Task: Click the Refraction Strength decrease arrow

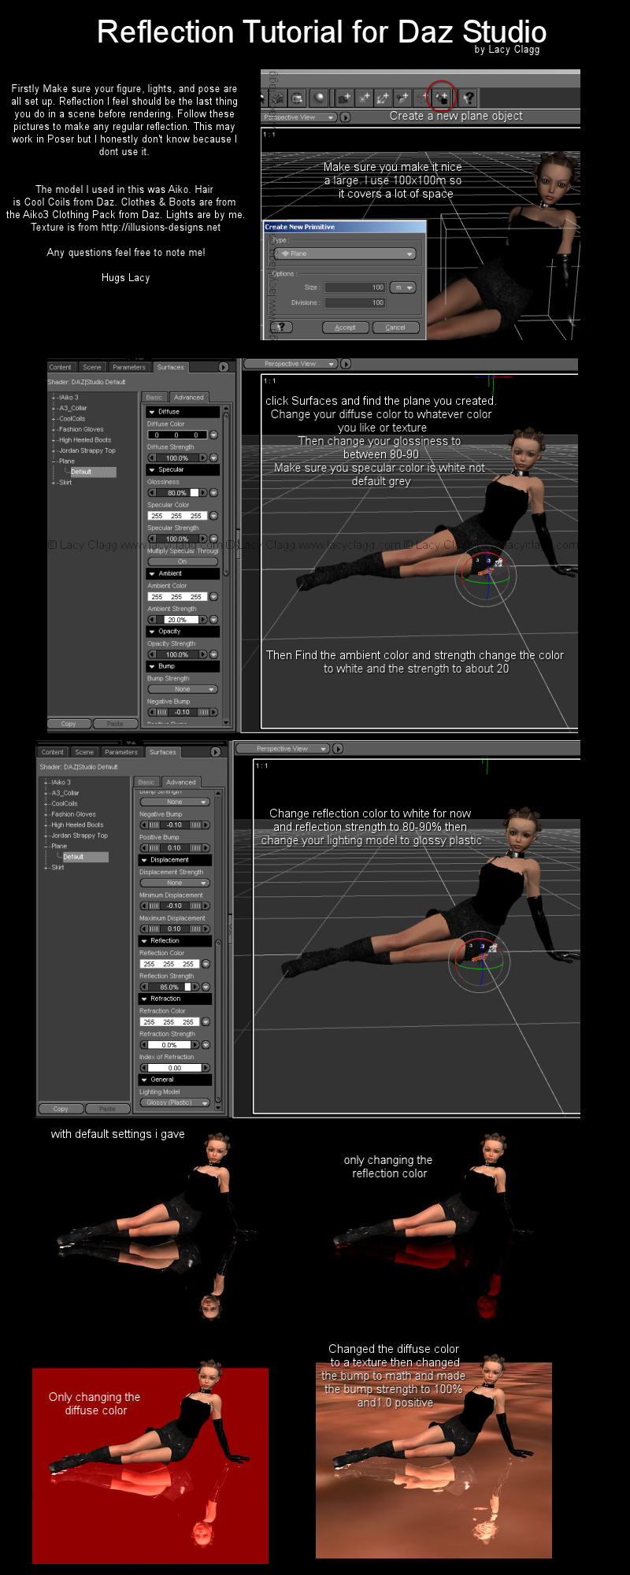Action: (x=144, y=1045)
